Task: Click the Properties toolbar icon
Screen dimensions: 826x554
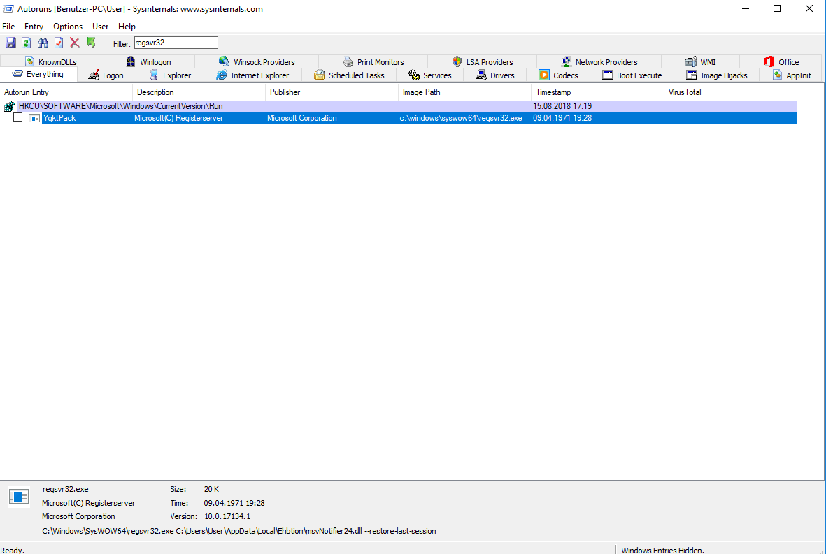Action: pyautogui.click(x=59, y=43)
